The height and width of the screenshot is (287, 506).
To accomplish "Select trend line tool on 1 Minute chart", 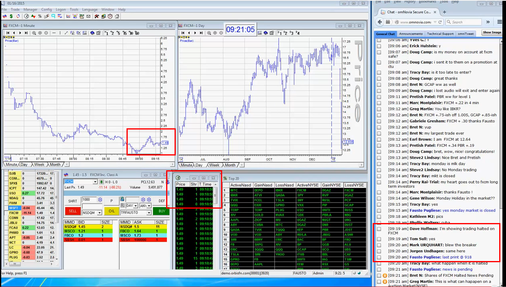I will pyautogui.click(x=66, y=33).
